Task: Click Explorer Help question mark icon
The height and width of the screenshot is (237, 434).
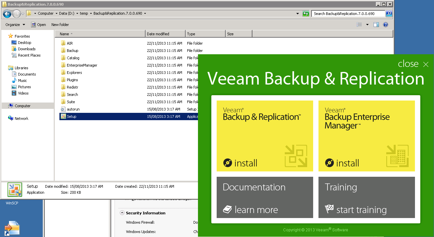Action: tap(386, 25)
